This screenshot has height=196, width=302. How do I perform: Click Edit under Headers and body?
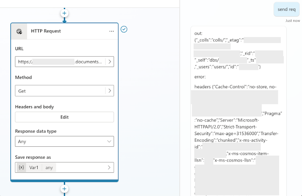tap(64, 117)
